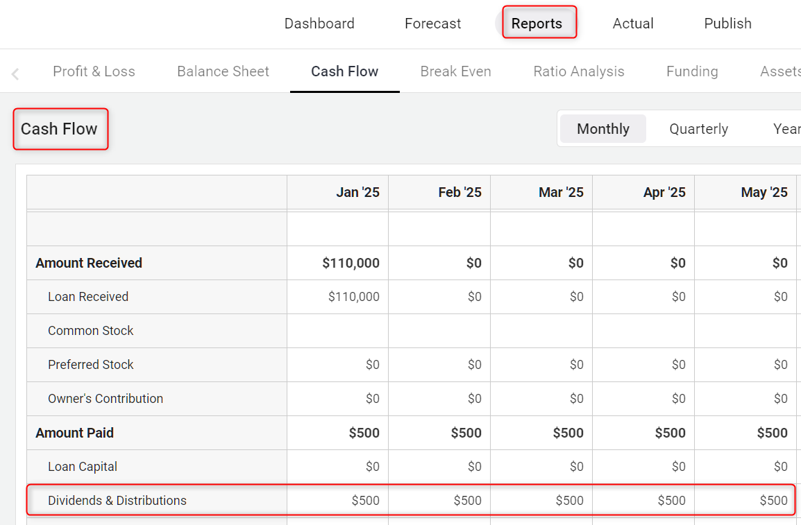Click the May '25 column header
This screenshot has width=801, height=525.
pos(745,192)
